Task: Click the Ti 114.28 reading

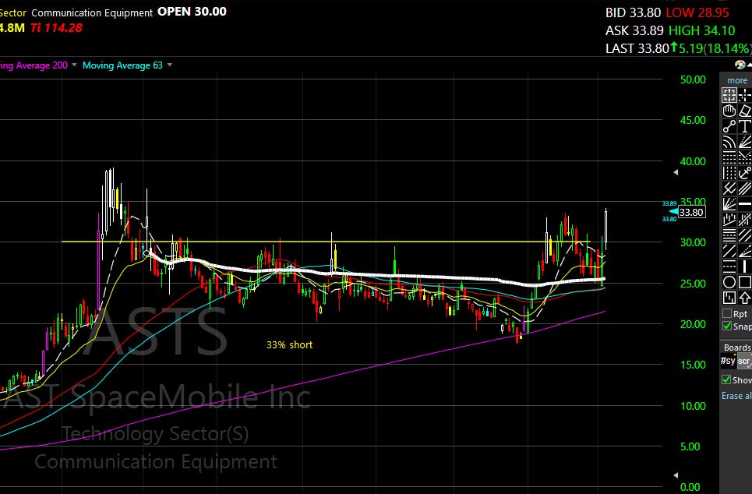Action: tap(57, 28)
